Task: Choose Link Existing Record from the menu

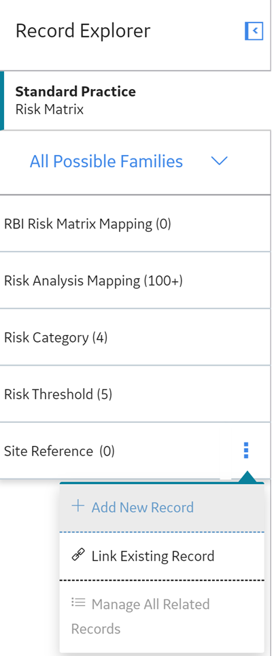Action: click(162, 557)
